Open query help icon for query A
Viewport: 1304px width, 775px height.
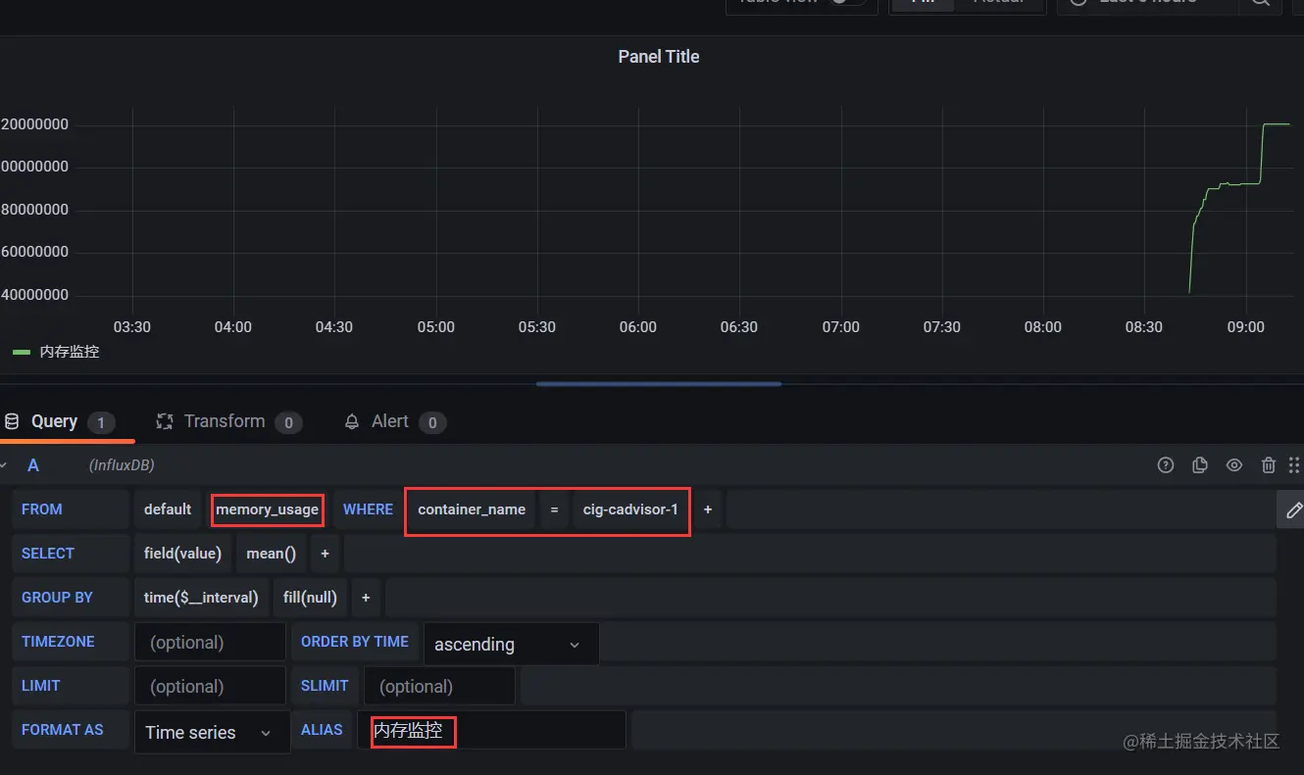pyautogui.click(x=1166, y=465)
